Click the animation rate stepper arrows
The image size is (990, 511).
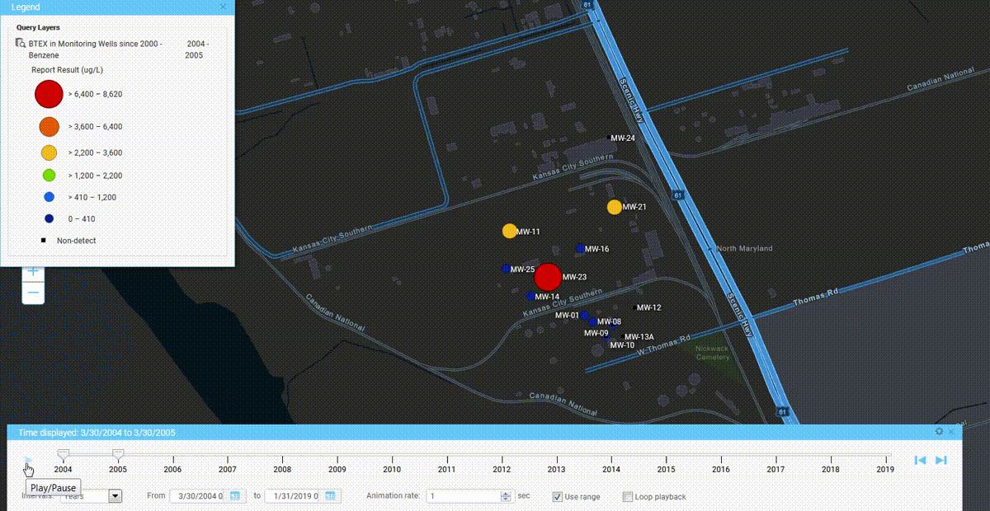click(507, 496)
